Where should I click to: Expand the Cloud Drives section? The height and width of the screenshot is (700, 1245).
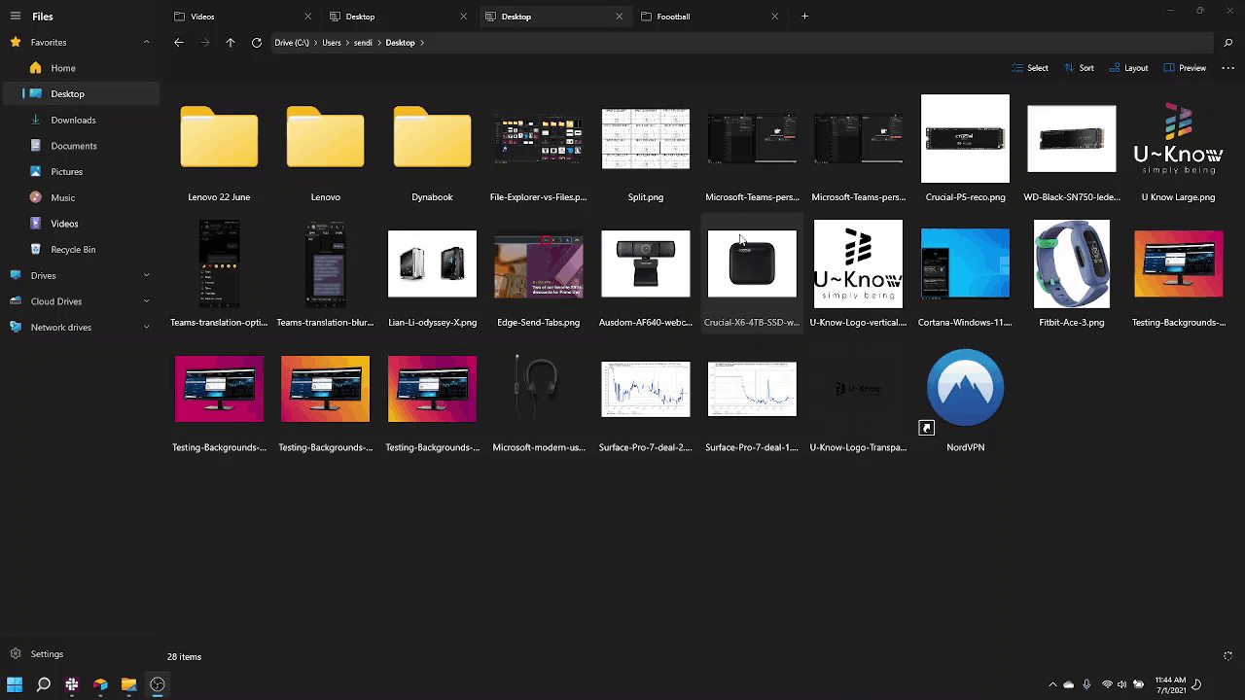tap(146, 301)
